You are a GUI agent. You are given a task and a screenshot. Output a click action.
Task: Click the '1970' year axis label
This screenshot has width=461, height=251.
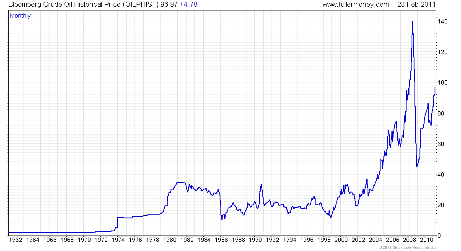[x=84, y=240]
